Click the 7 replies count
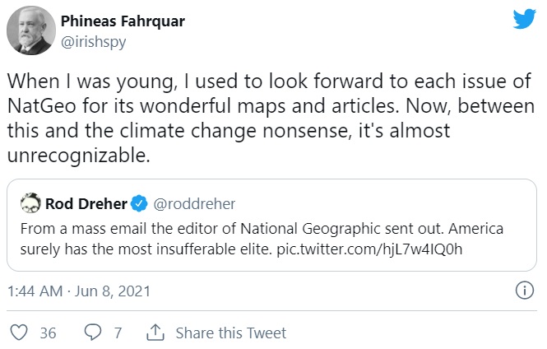This screenshot has height=349, width=547. tap(118, 333)
